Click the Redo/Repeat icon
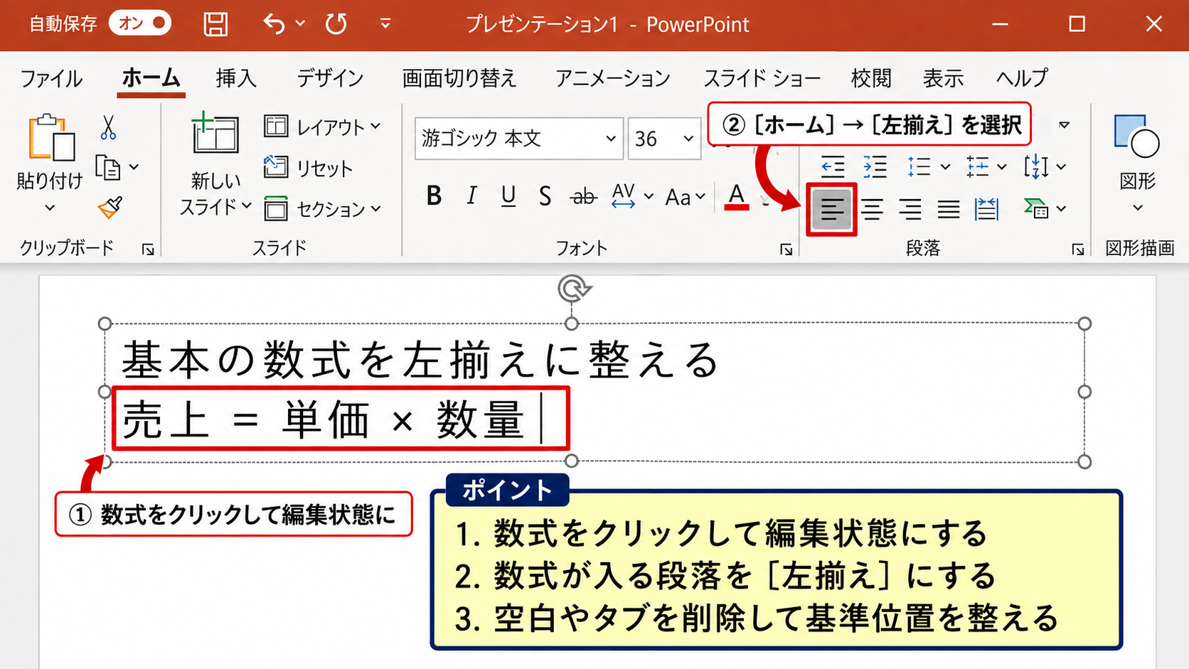1189x669 pixels. point(336,24)
